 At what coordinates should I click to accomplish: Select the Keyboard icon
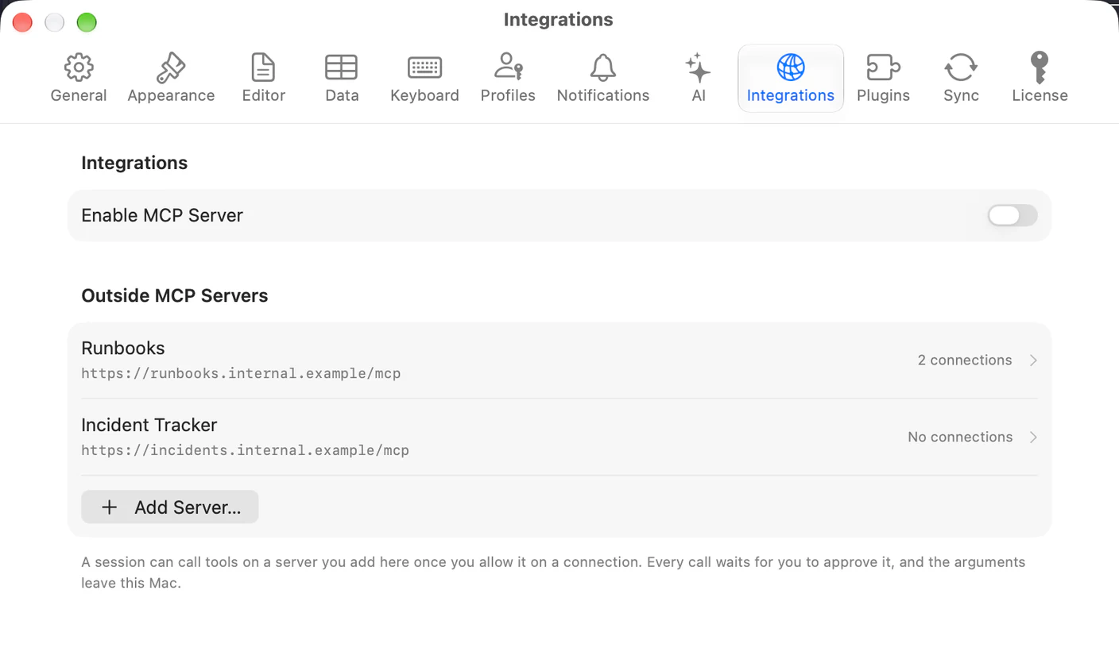[x=424, y=67]
